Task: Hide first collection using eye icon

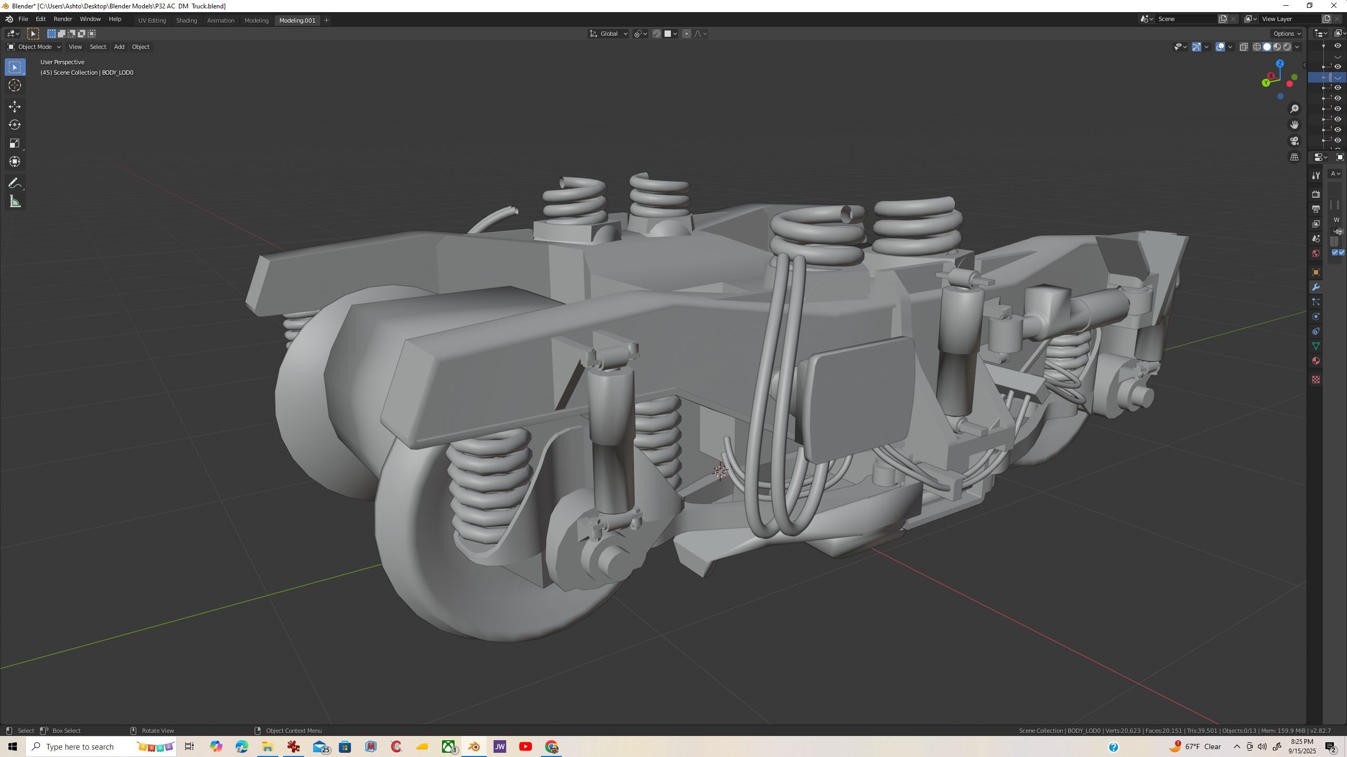Action: pos(1338,46)
